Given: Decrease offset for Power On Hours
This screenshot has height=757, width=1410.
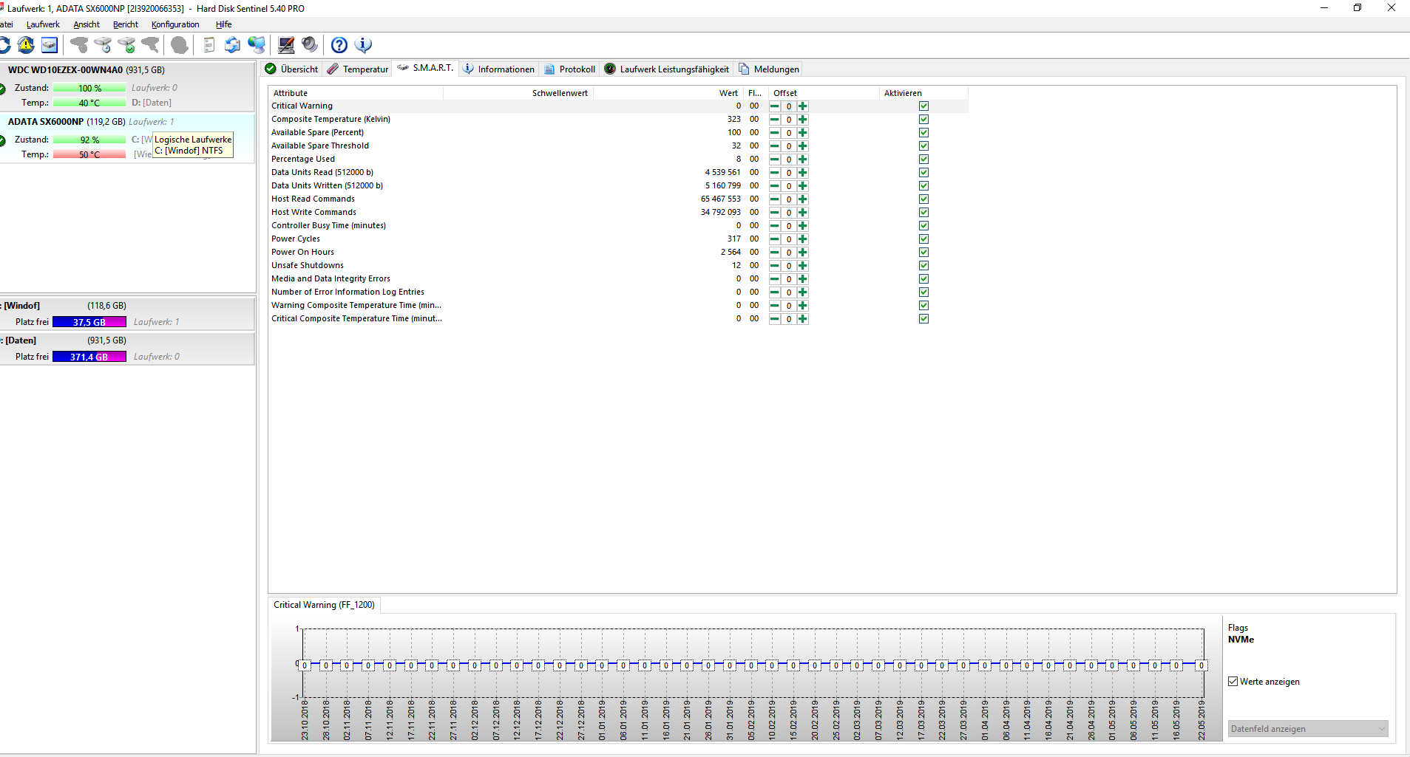Looking at the screenshot, I should (x=775, y=253).
